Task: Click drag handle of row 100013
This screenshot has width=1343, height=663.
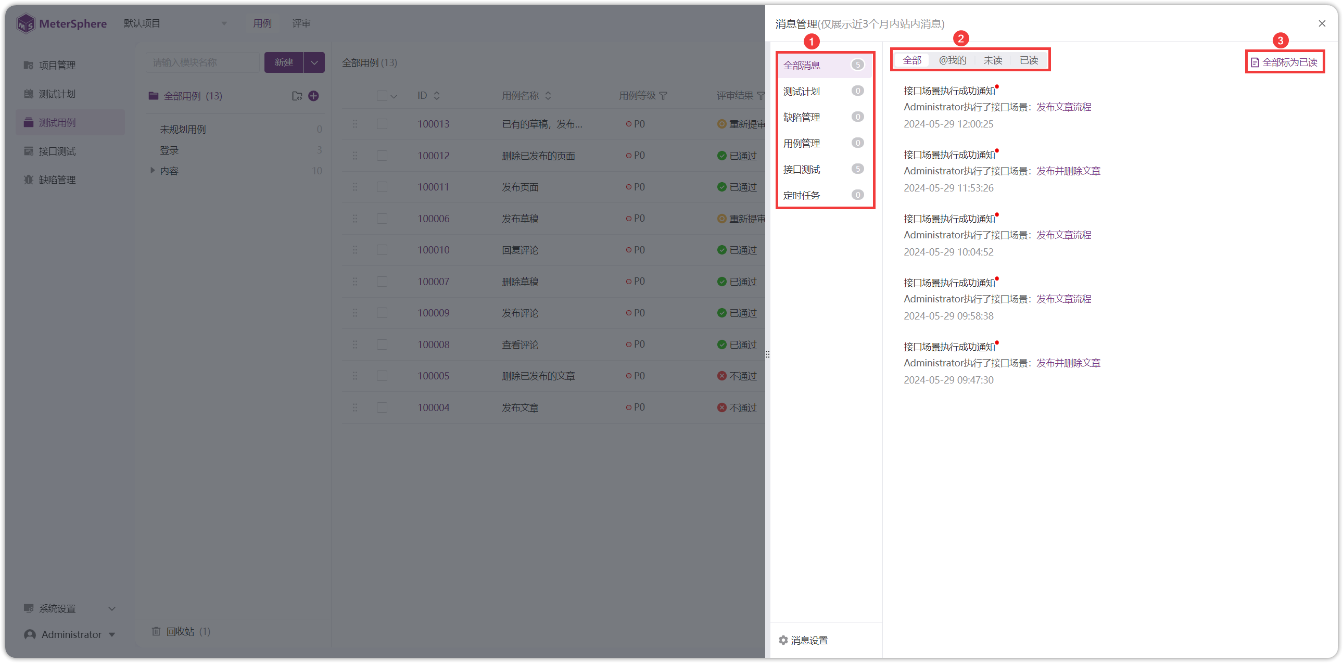Action: pyautogui.click(x=355, y=124)
